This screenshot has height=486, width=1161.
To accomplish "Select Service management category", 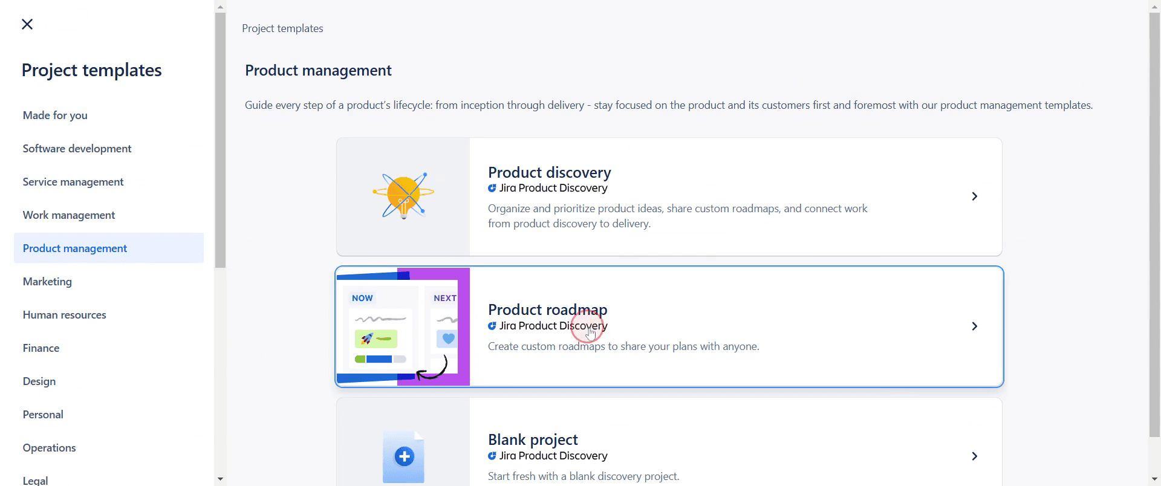I will click(x=73, y=182).
